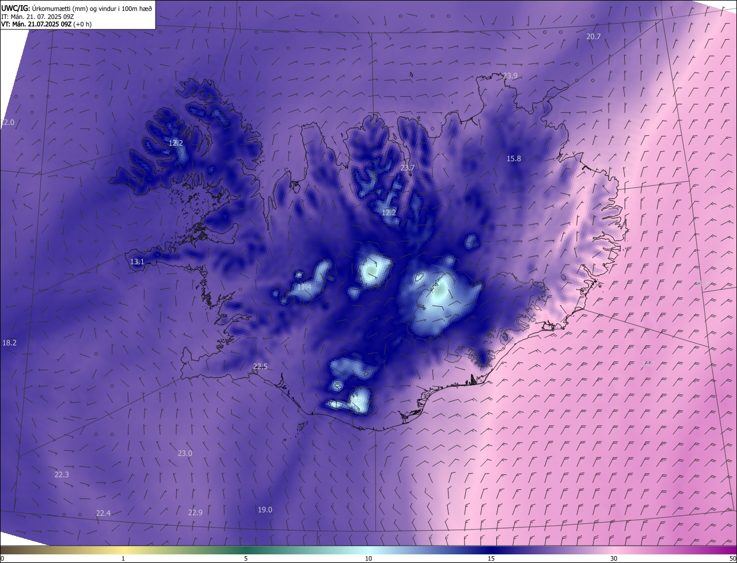The height and width of the screenshot is (563, 737).
Task: Click the 23.9 value label
Action: [x=510, y=75]
